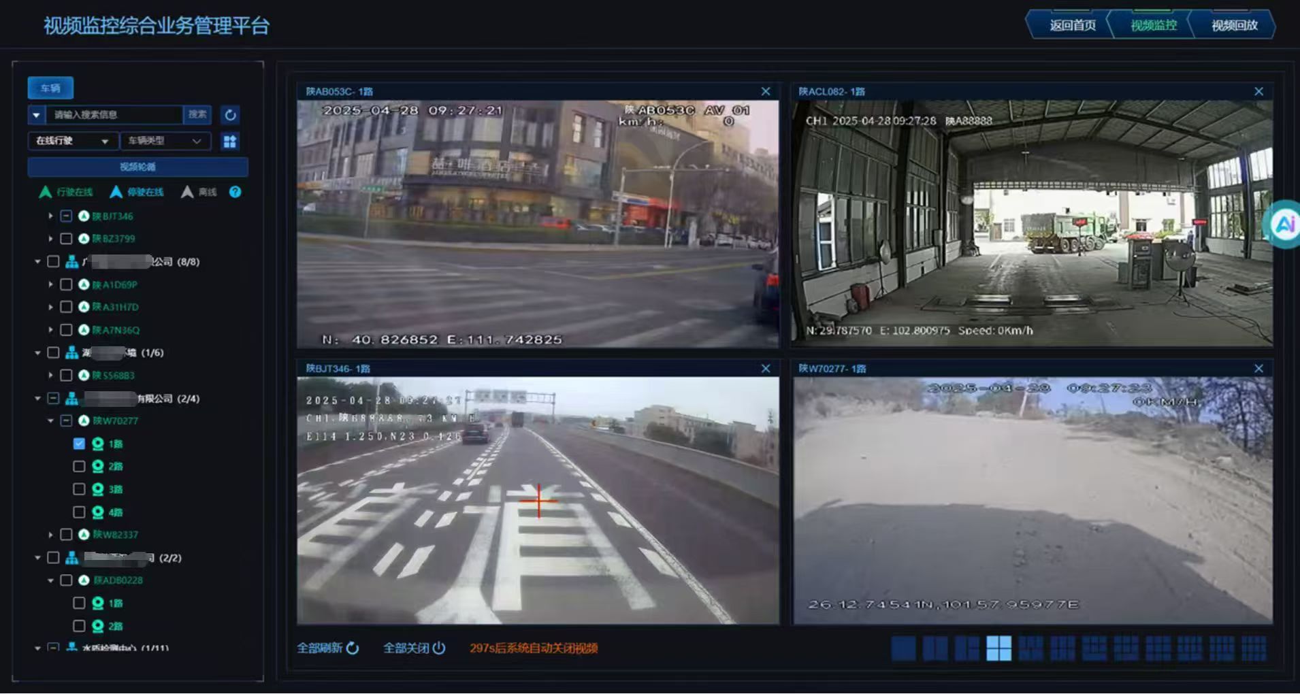
Task: Close the 陕AB053C video pane
Action: 766,92
